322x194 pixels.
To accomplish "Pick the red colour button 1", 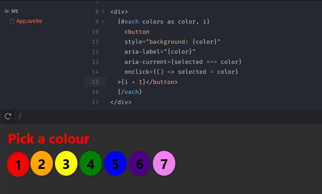I will 18,164.
